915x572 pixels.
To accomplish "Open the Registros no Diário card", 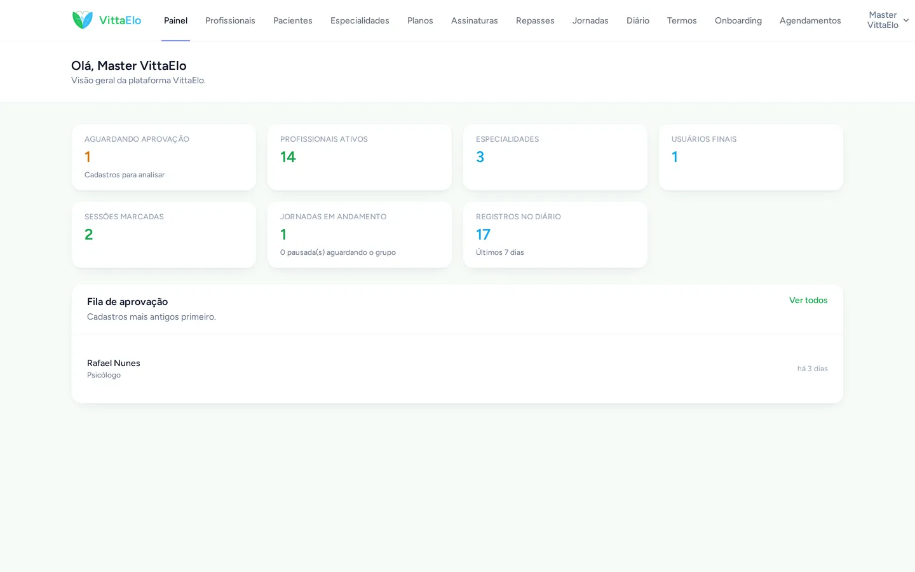I will click(x=555, y=235).
